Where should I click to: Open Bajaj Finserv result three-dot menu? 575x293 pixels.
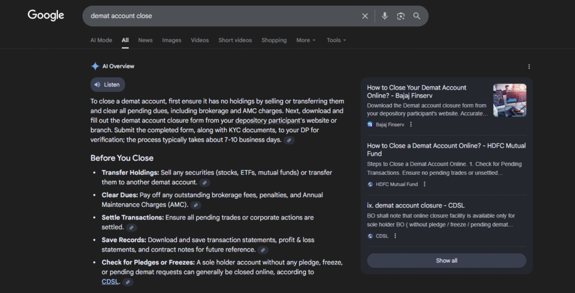(411, 124)
